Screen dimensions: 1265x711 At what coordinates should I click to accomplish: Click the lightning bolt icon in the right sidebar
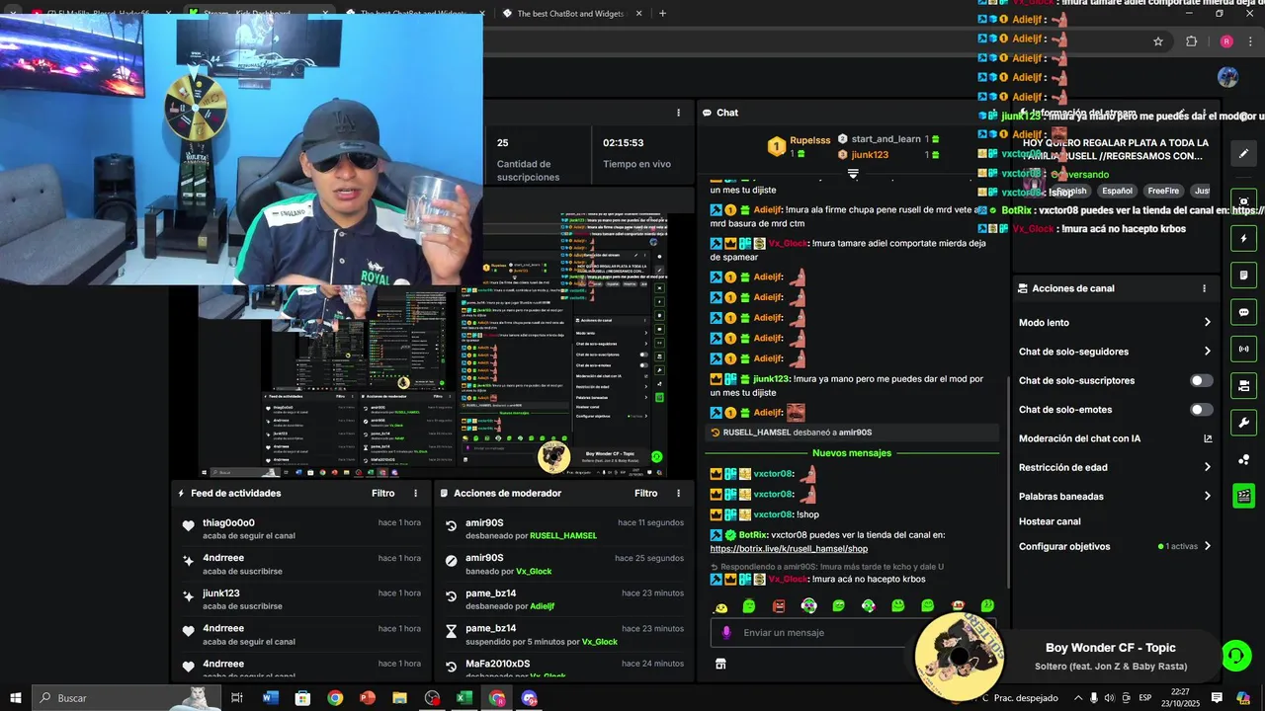[x=1243, y=239]
